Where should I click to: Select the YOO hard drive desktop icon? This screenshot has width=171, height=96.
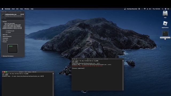pyautogui.click(x=165, y=14)
